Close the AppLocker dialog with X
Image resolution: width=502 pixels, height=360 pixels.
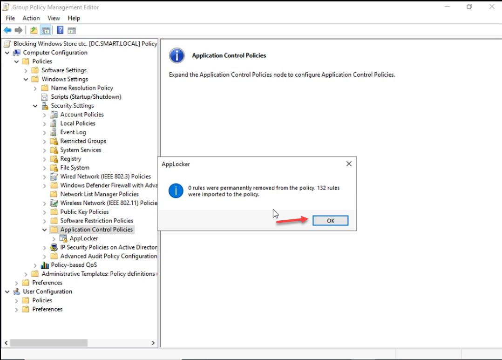coord(349,163)
